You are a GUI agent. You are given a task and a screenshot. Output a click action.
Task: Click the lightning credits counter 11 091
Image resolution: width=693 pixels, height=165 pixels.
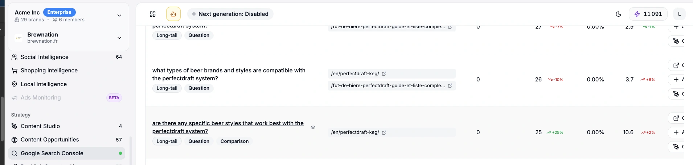click(648, 14)
